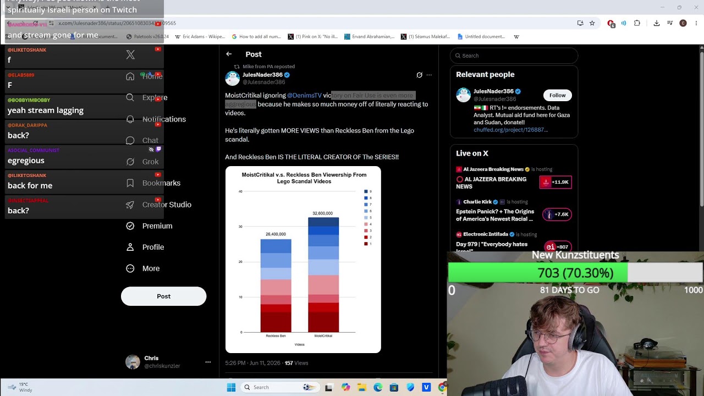The width and height of the screenshot is (704, 396).
Task: Bookmark this page with star icon
Action: coord(592,23)
